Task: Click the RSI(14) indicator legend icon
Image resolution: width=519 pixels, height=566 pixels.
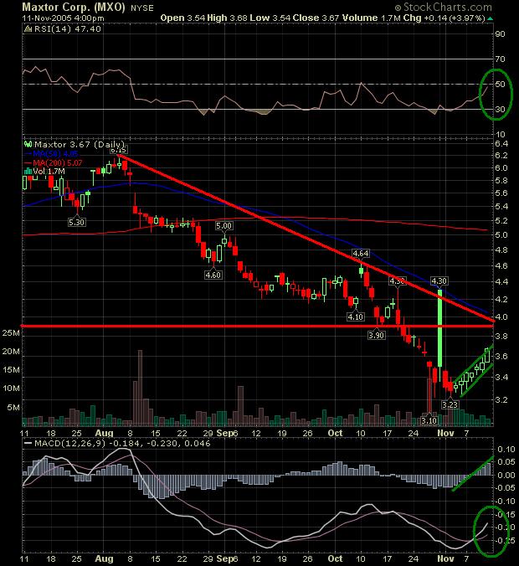Action: (28, 29)
